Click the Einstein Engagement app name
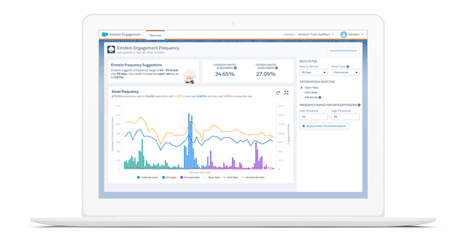Screen dimensions: 461x240 [127, 35]
